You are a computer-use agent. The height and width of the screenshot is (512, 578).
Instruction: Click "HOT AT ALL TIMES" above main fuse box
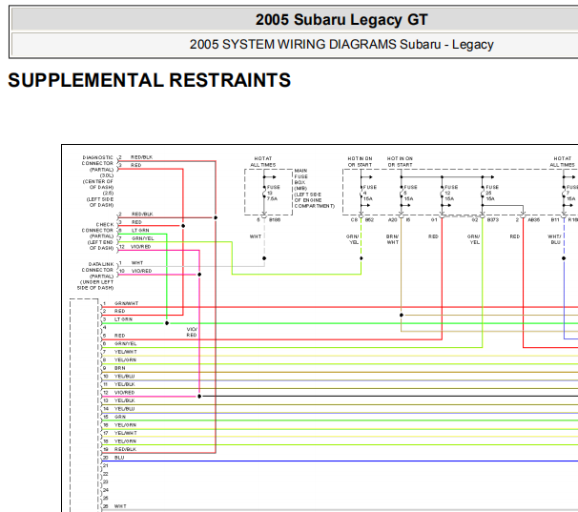click(263, 161)
